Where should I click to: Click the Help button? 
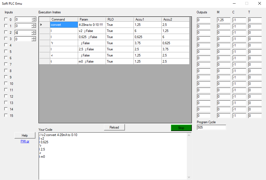pyautogui.click(x=25, y=135)
